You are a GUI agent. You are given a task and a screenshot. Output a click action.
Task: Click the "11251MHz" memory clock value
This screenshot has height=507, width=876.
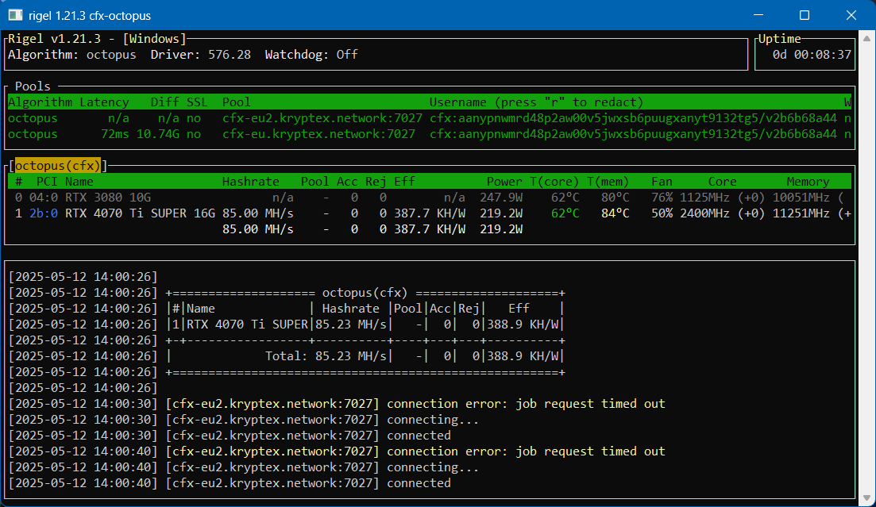click(x=801, y=213)
